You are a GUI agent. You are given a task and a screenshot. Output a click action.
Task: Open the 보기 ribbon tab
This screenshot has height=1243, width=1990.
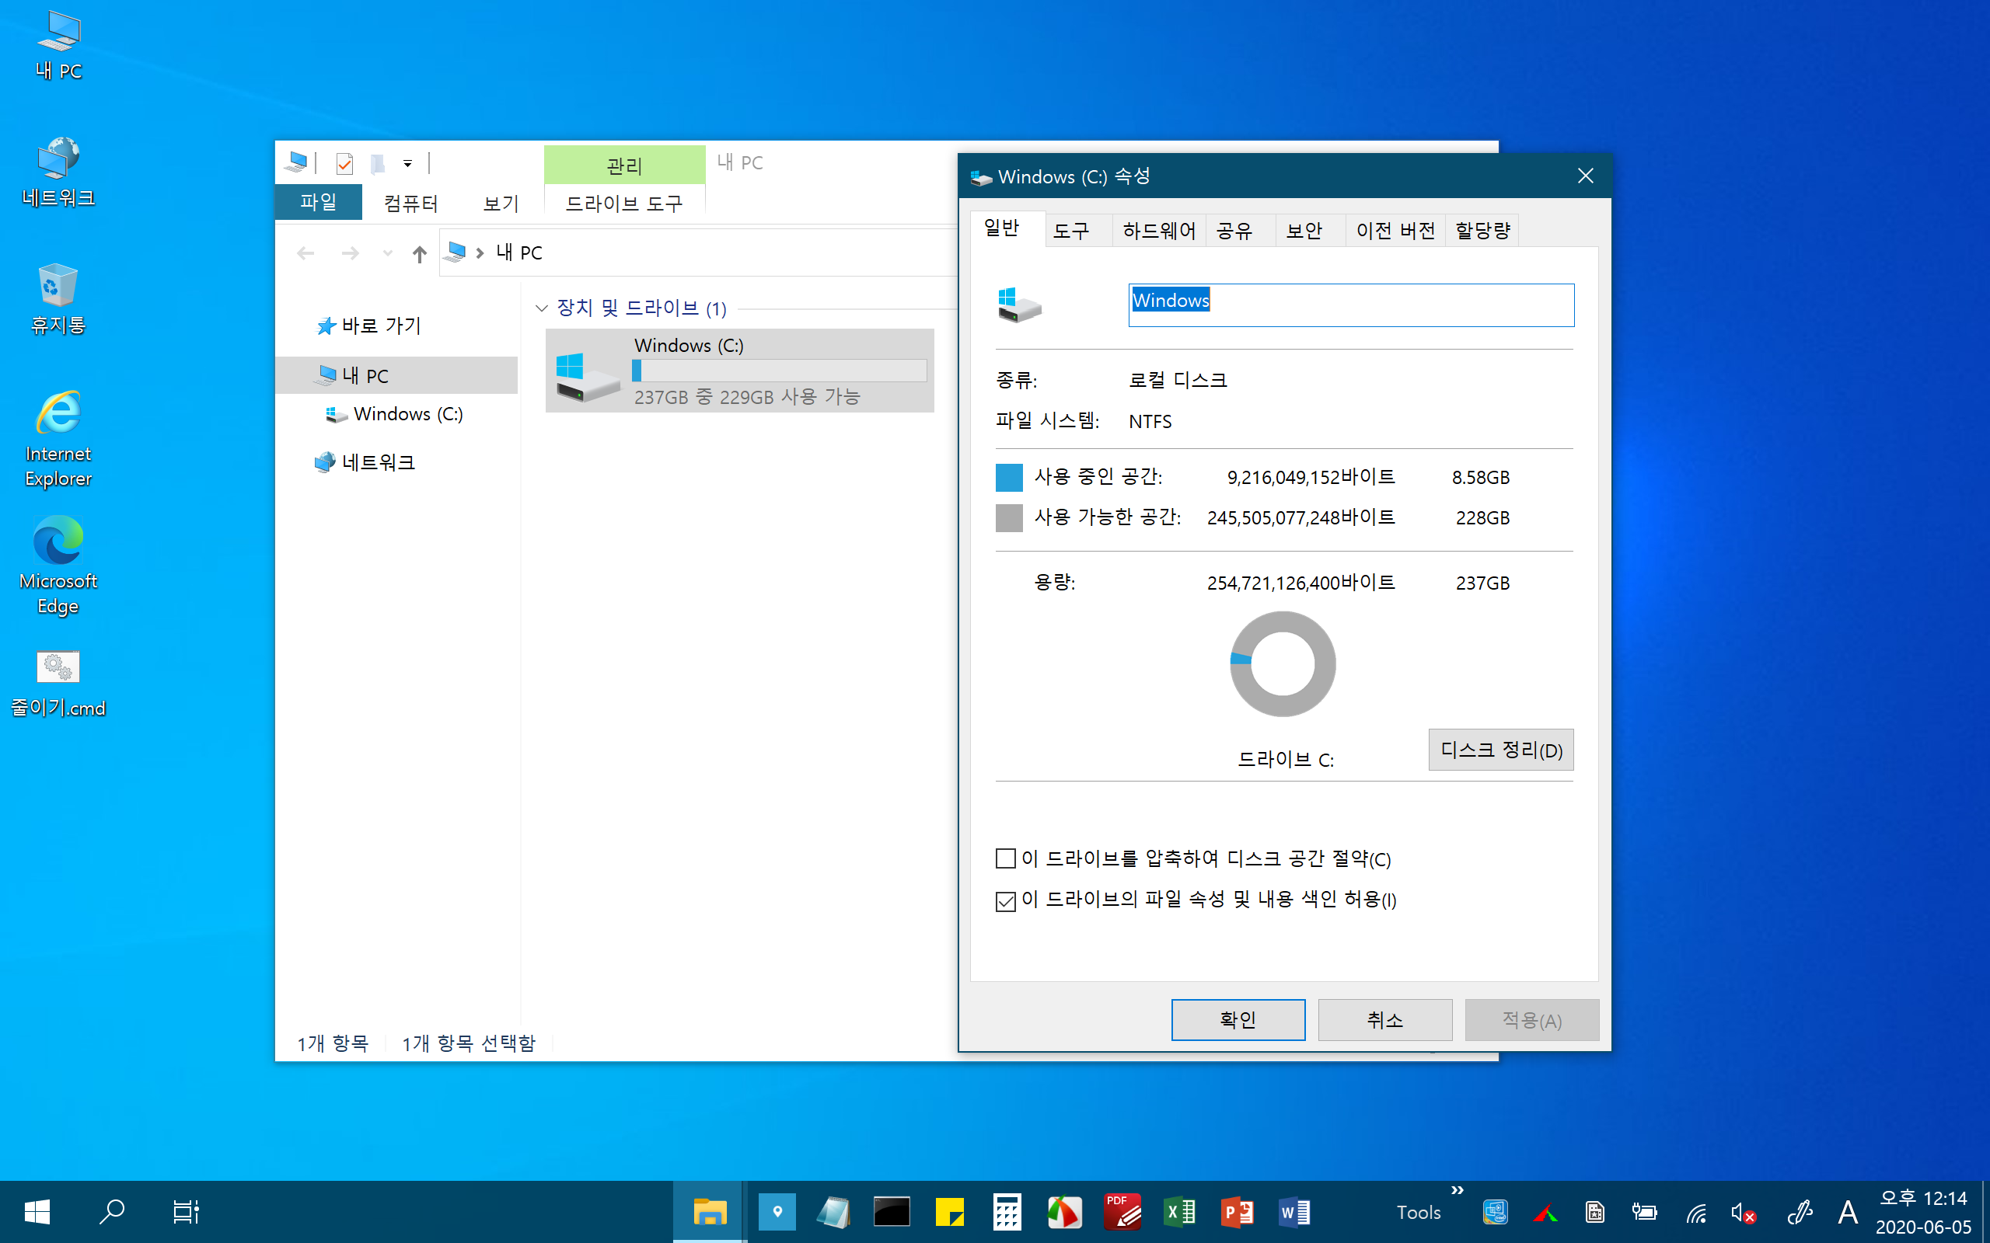(x=501, y=202)
